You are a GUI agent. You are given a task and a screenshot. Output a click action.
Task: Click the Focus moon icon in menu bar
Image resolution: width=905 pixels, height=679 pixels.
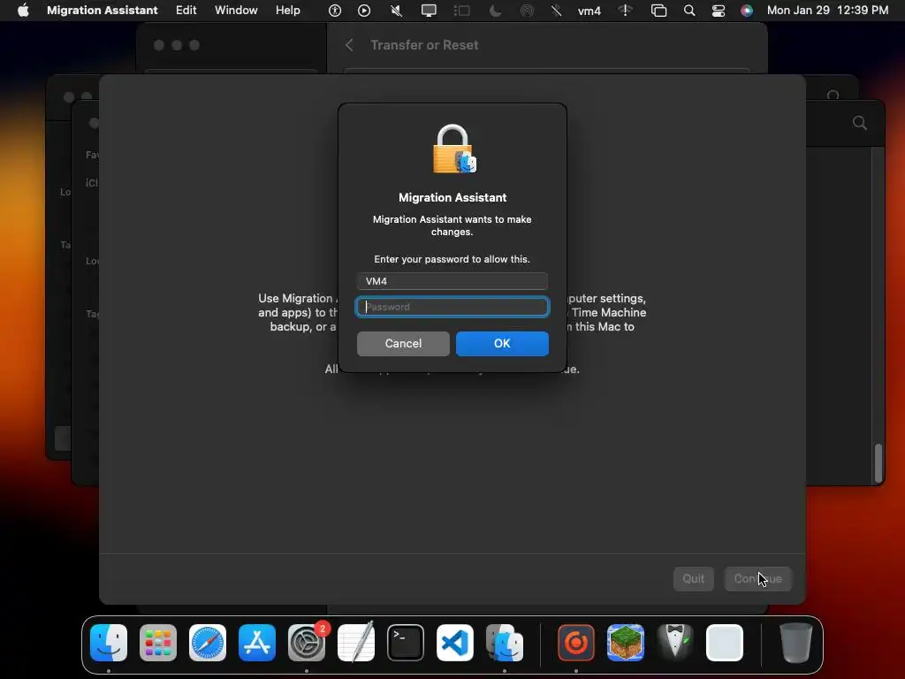coord(495,11)
